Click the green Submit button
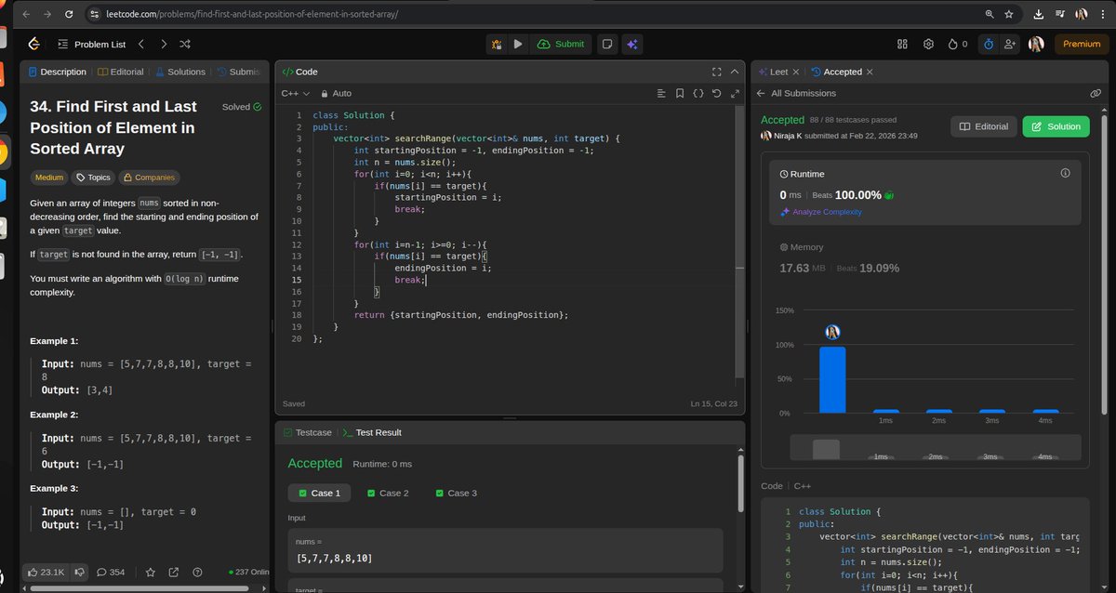The width and height of the screenshot is (1116, 593). coord(561,44)
